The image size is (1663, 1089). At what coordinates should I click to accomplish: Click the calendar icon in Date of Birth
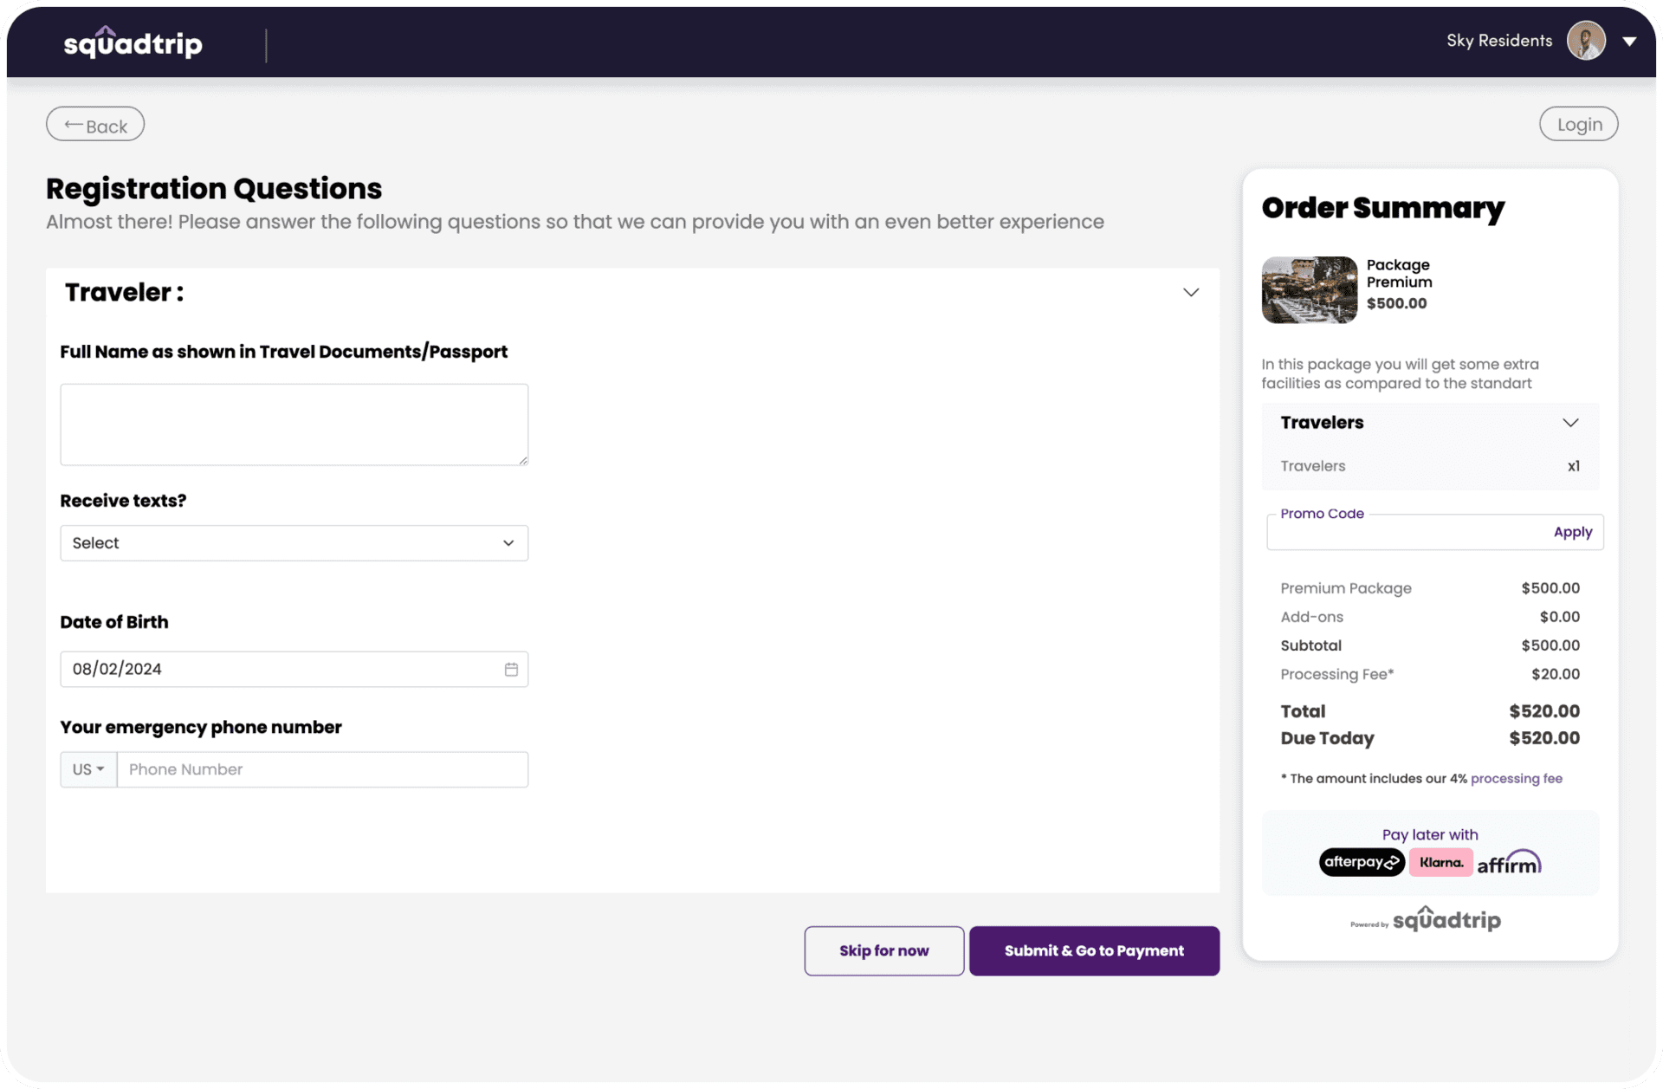click(511, 669)
